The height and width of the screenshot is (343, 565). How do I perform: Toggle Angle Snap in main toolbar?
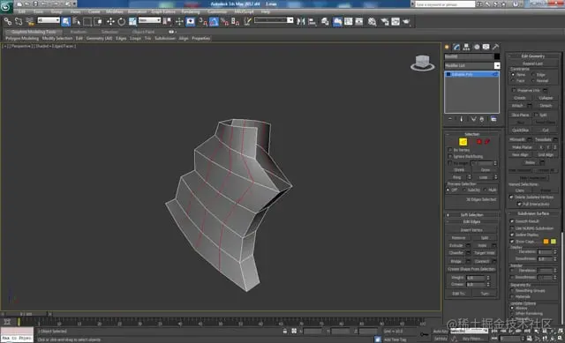(214, 21)
